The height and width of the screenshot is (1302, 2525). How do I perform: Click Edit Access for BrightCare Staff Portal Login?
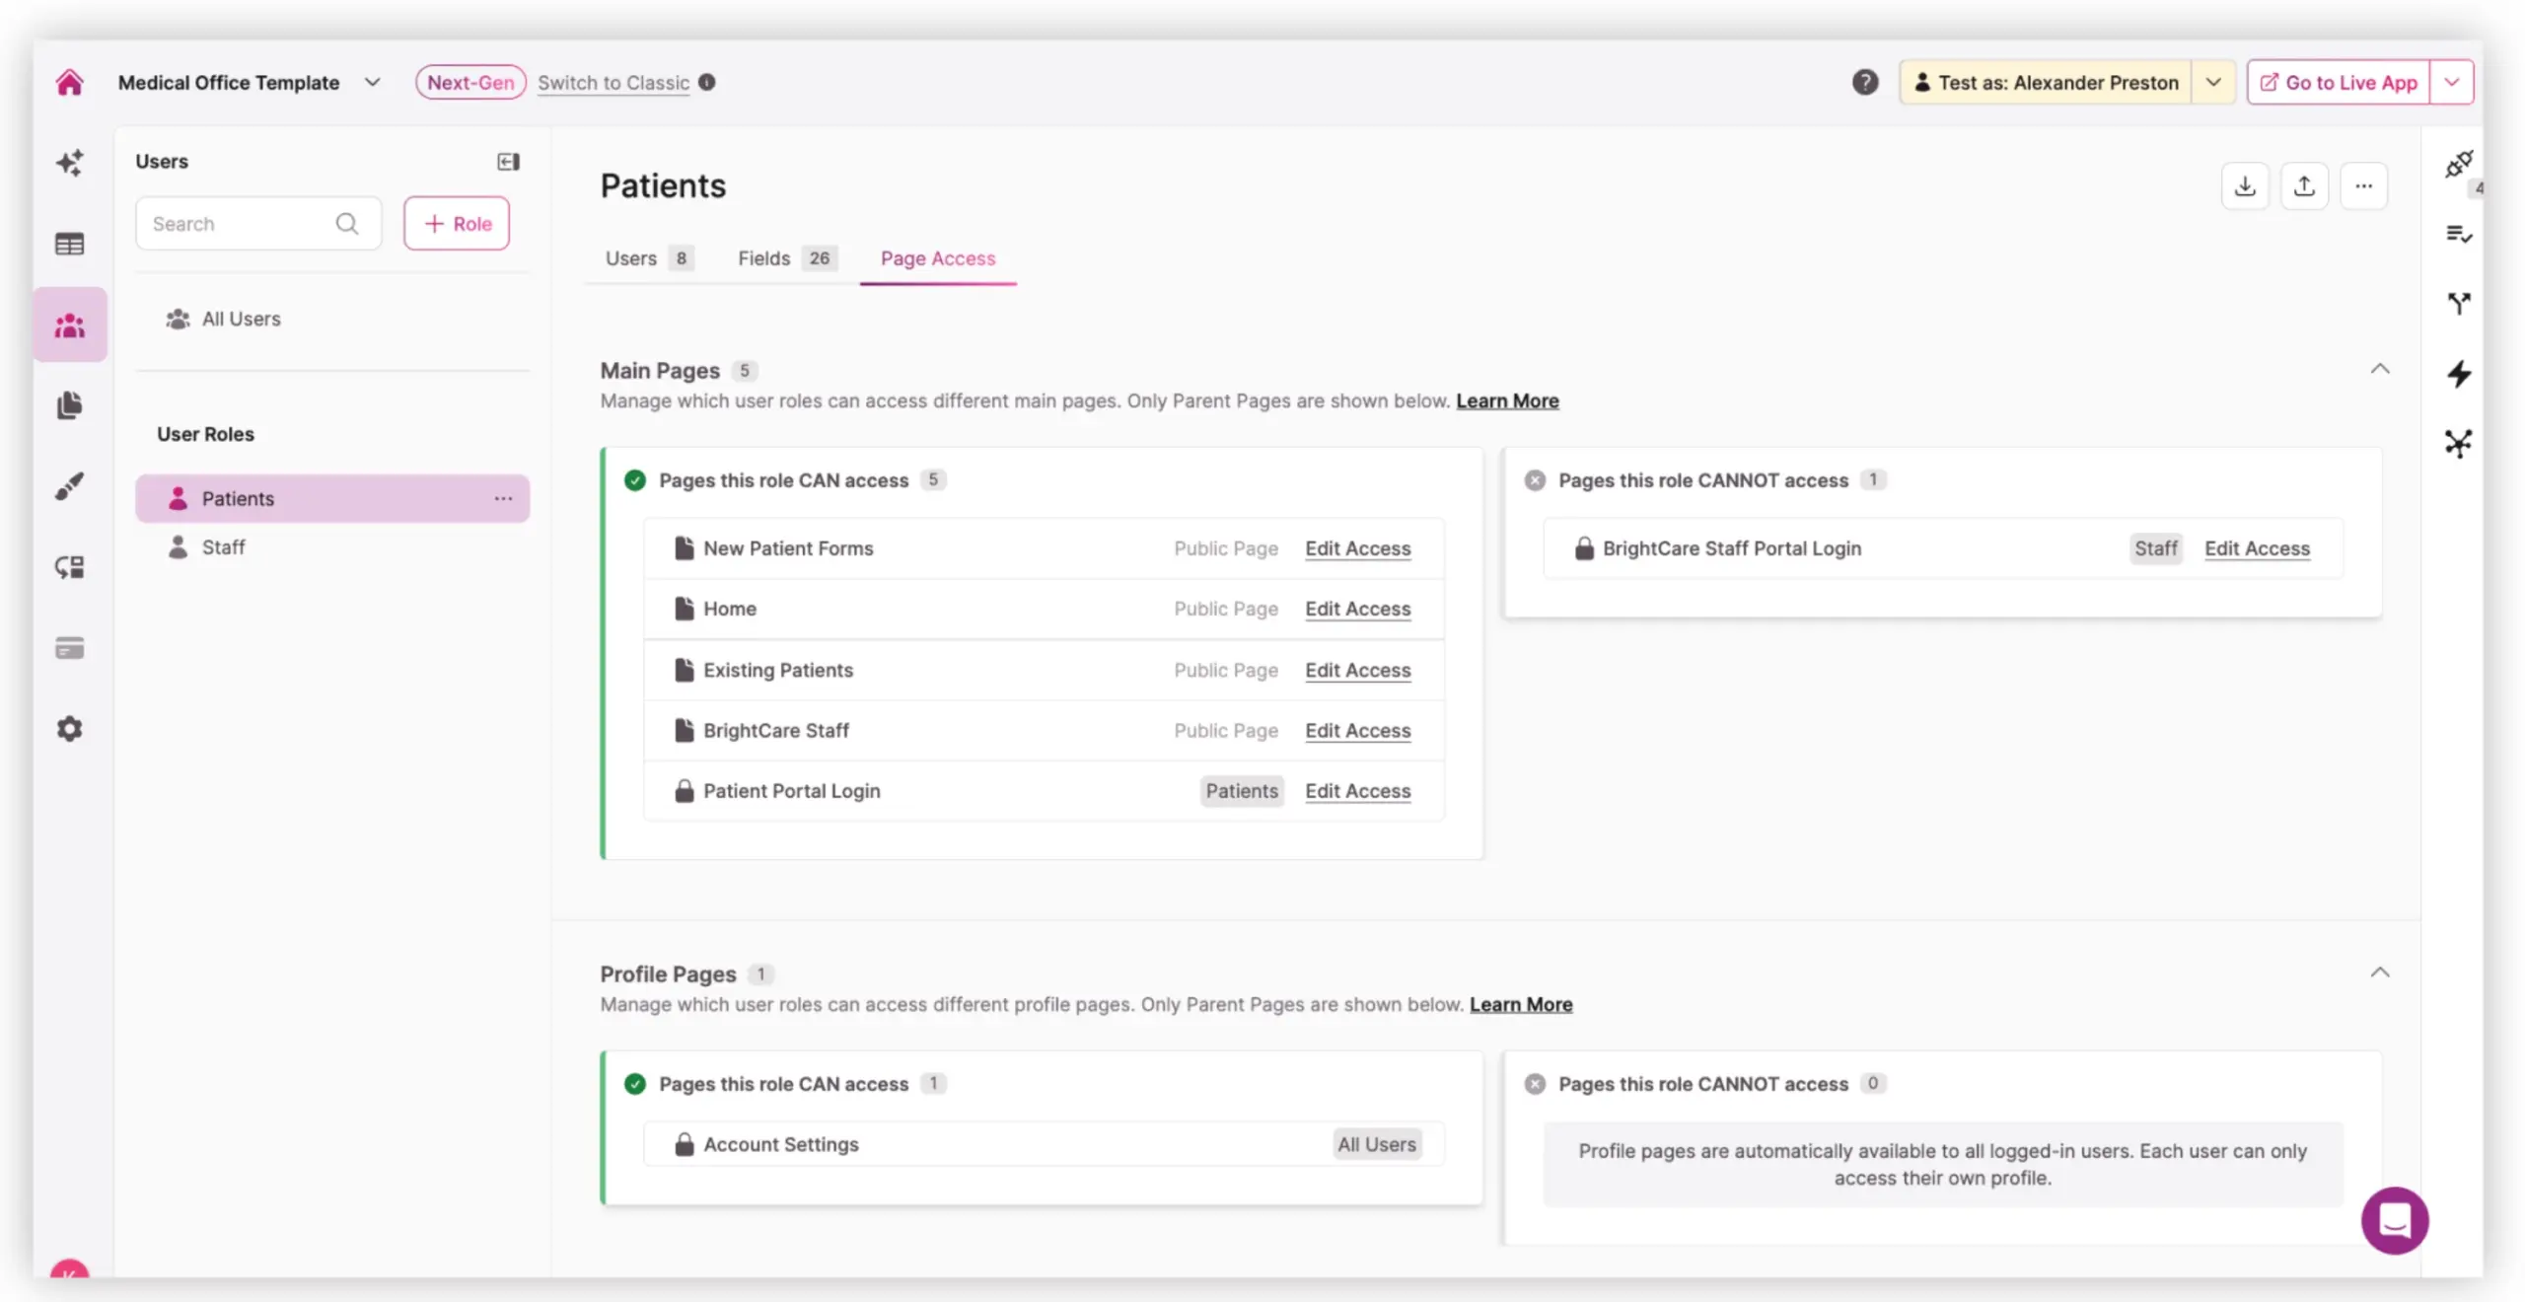[2256, 548]
